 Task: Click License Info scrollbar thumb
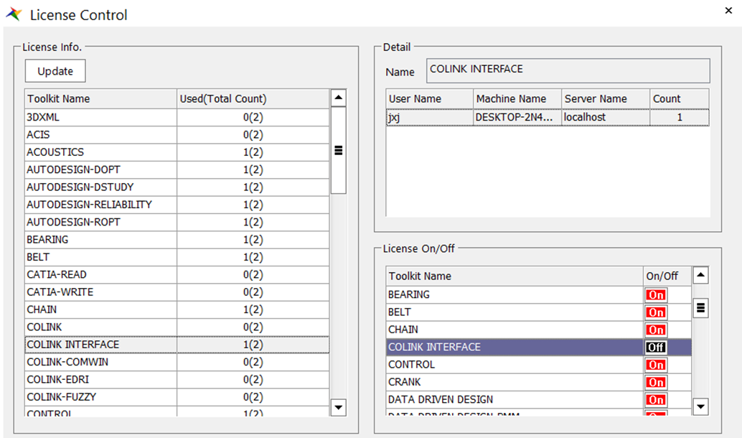[x=338, y=151]
